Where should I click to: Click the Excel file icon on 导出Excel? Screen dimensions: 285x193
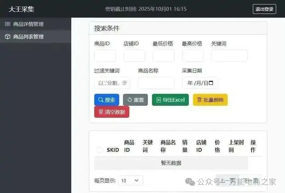tap(159, 100)
